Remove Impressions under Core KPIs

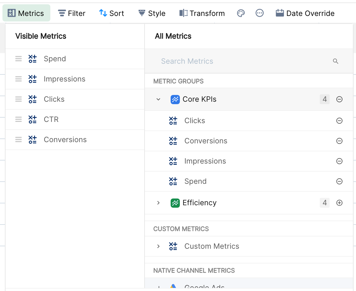(339, 161)
